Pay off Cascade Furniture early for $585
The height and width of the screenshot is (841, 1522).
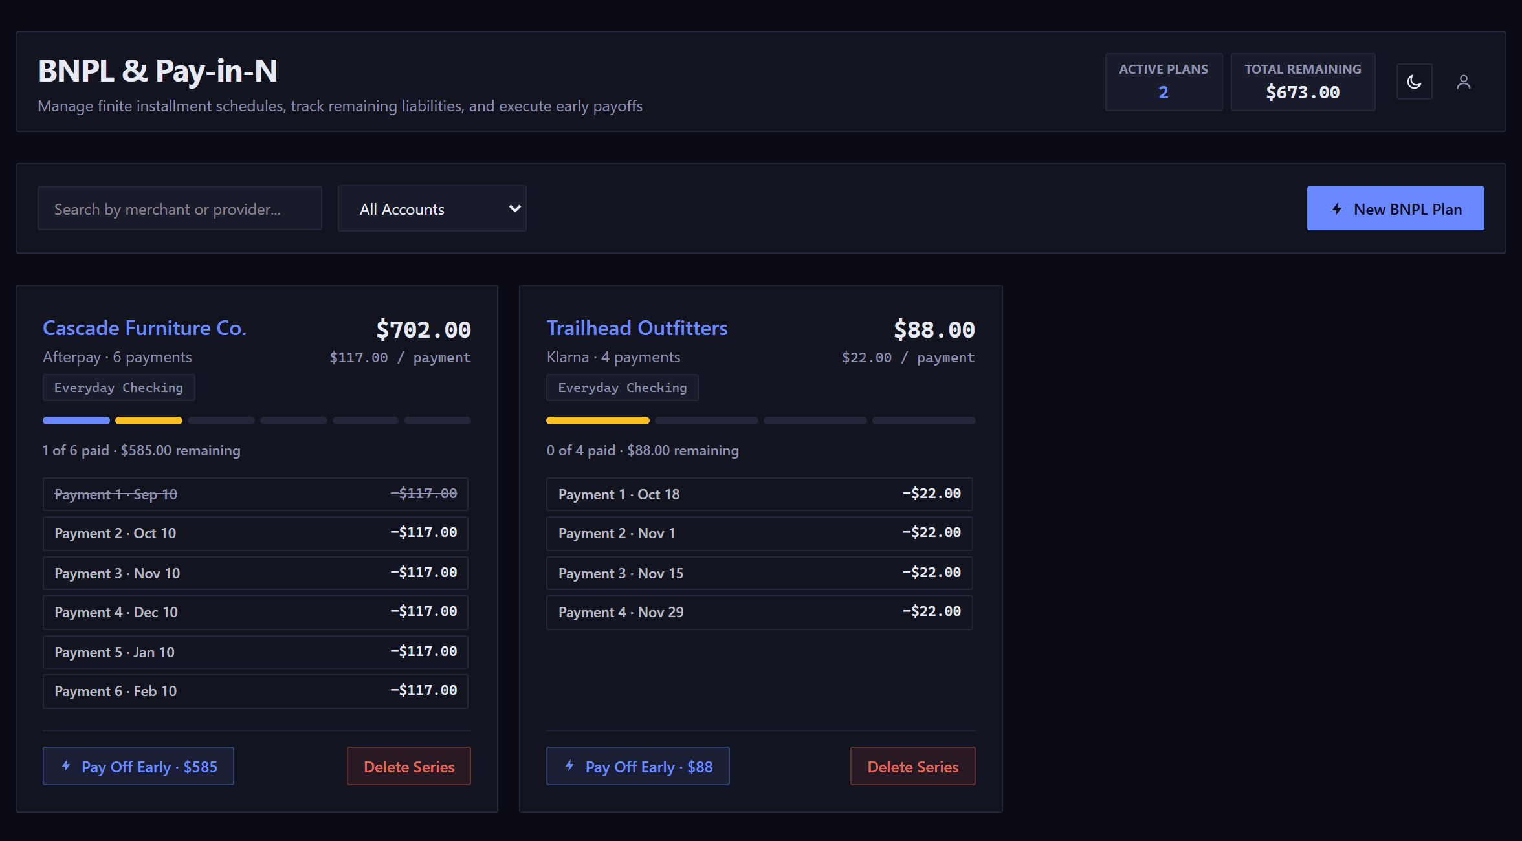[x=138, y=767]
